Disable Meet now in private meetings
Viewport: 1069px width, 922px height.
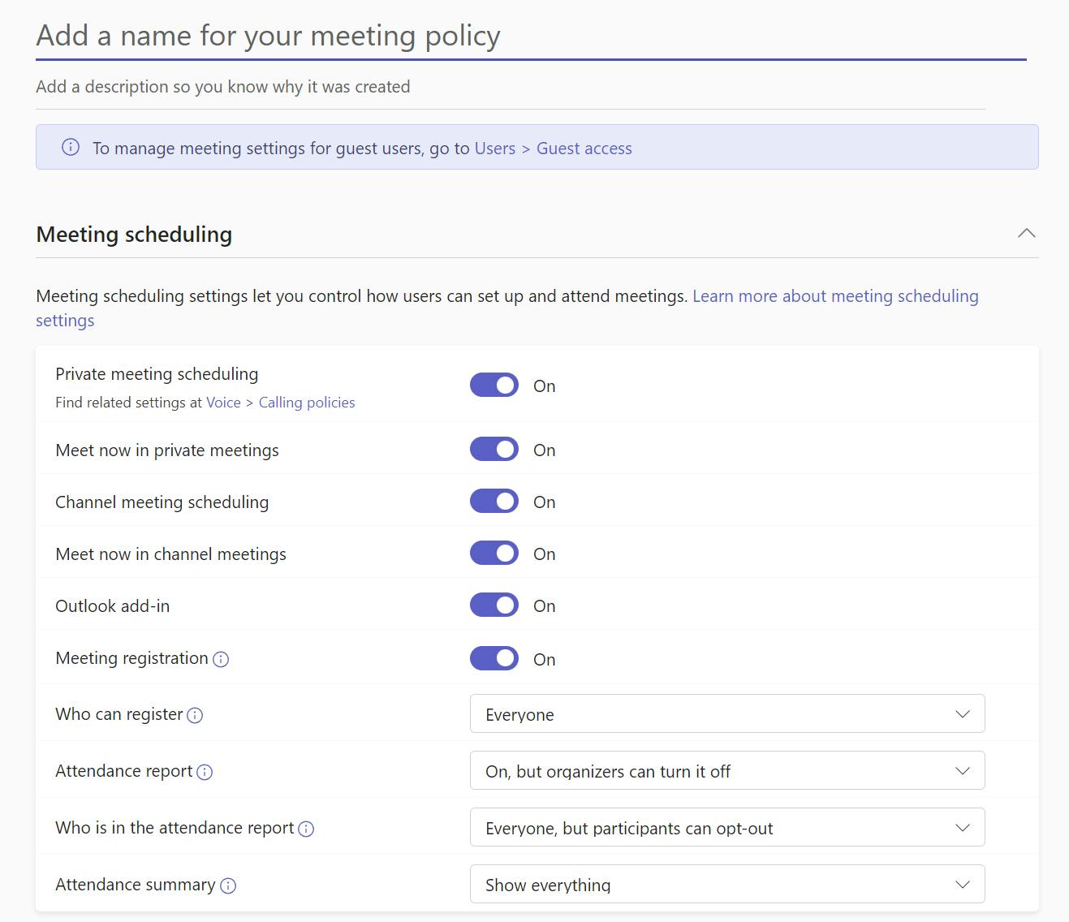pos(494,450)
